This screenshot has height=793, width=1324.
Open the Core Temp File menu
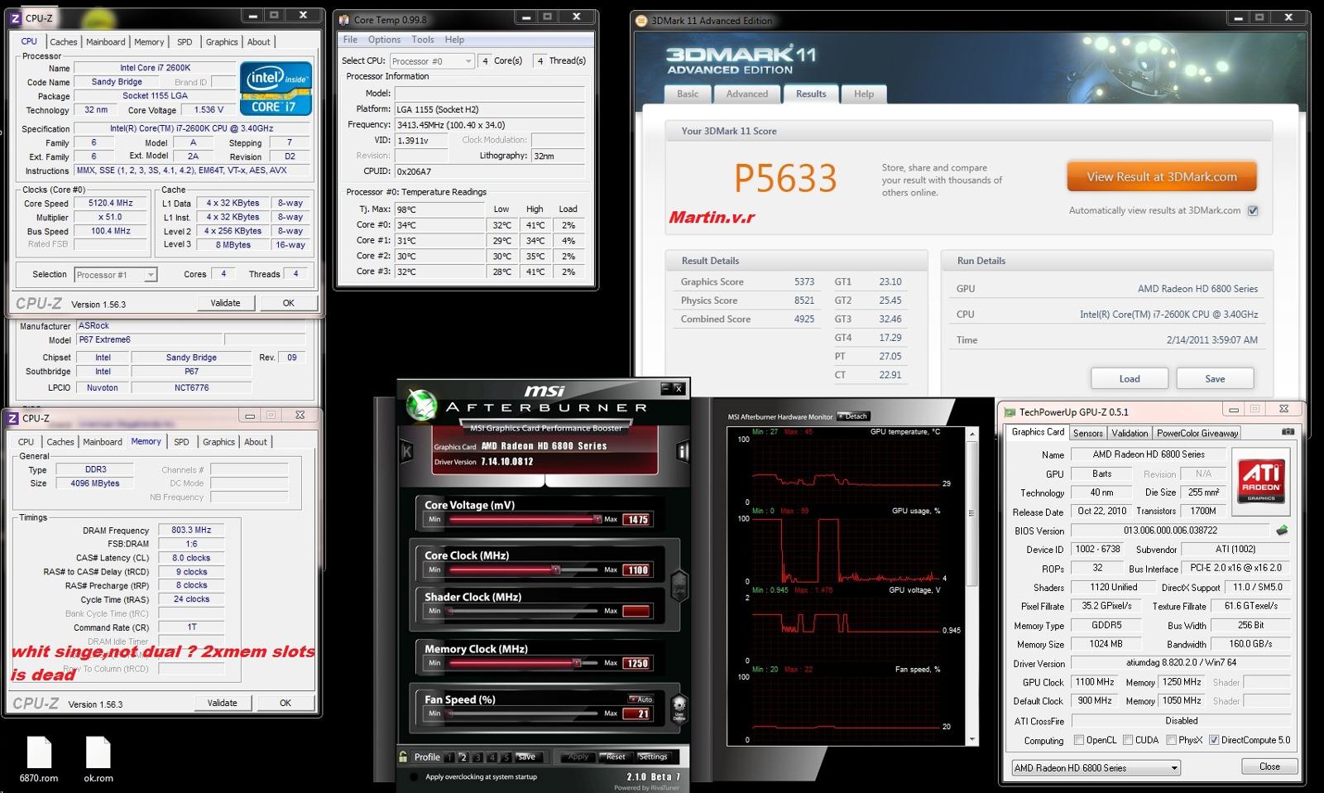pyautogui.click(x=350, y=39)
